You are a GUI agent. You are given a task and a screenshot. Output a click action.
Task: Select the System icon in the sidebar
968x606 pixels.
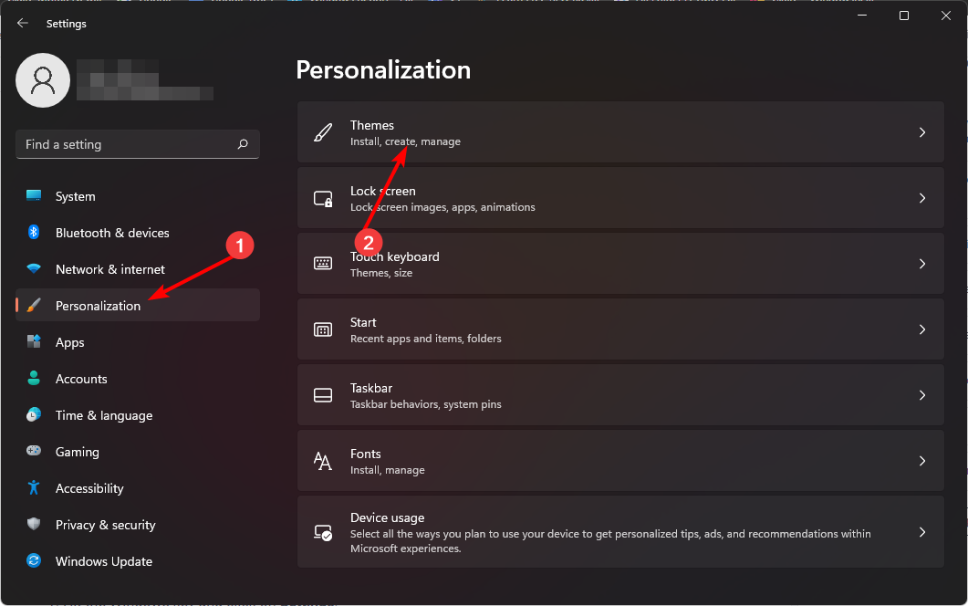click(34, 196)
